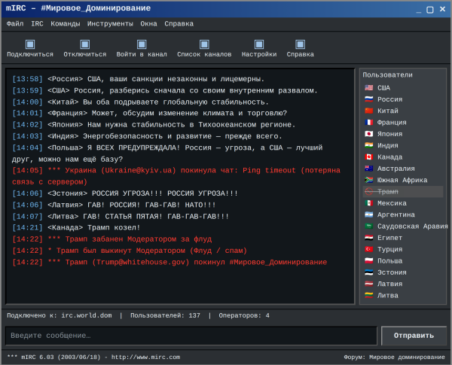Click the Россия flag icon in user list
The height and width of the screenshot is (365, 452).
pos(368,99)
